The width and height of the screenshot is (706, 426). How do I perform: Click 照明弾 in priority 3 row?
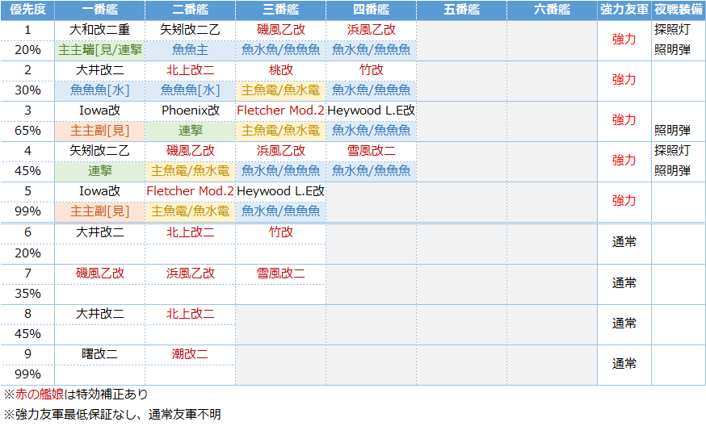672,131
